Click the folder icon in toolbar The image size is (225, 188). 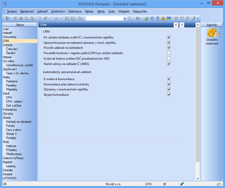tap(138, 18)
